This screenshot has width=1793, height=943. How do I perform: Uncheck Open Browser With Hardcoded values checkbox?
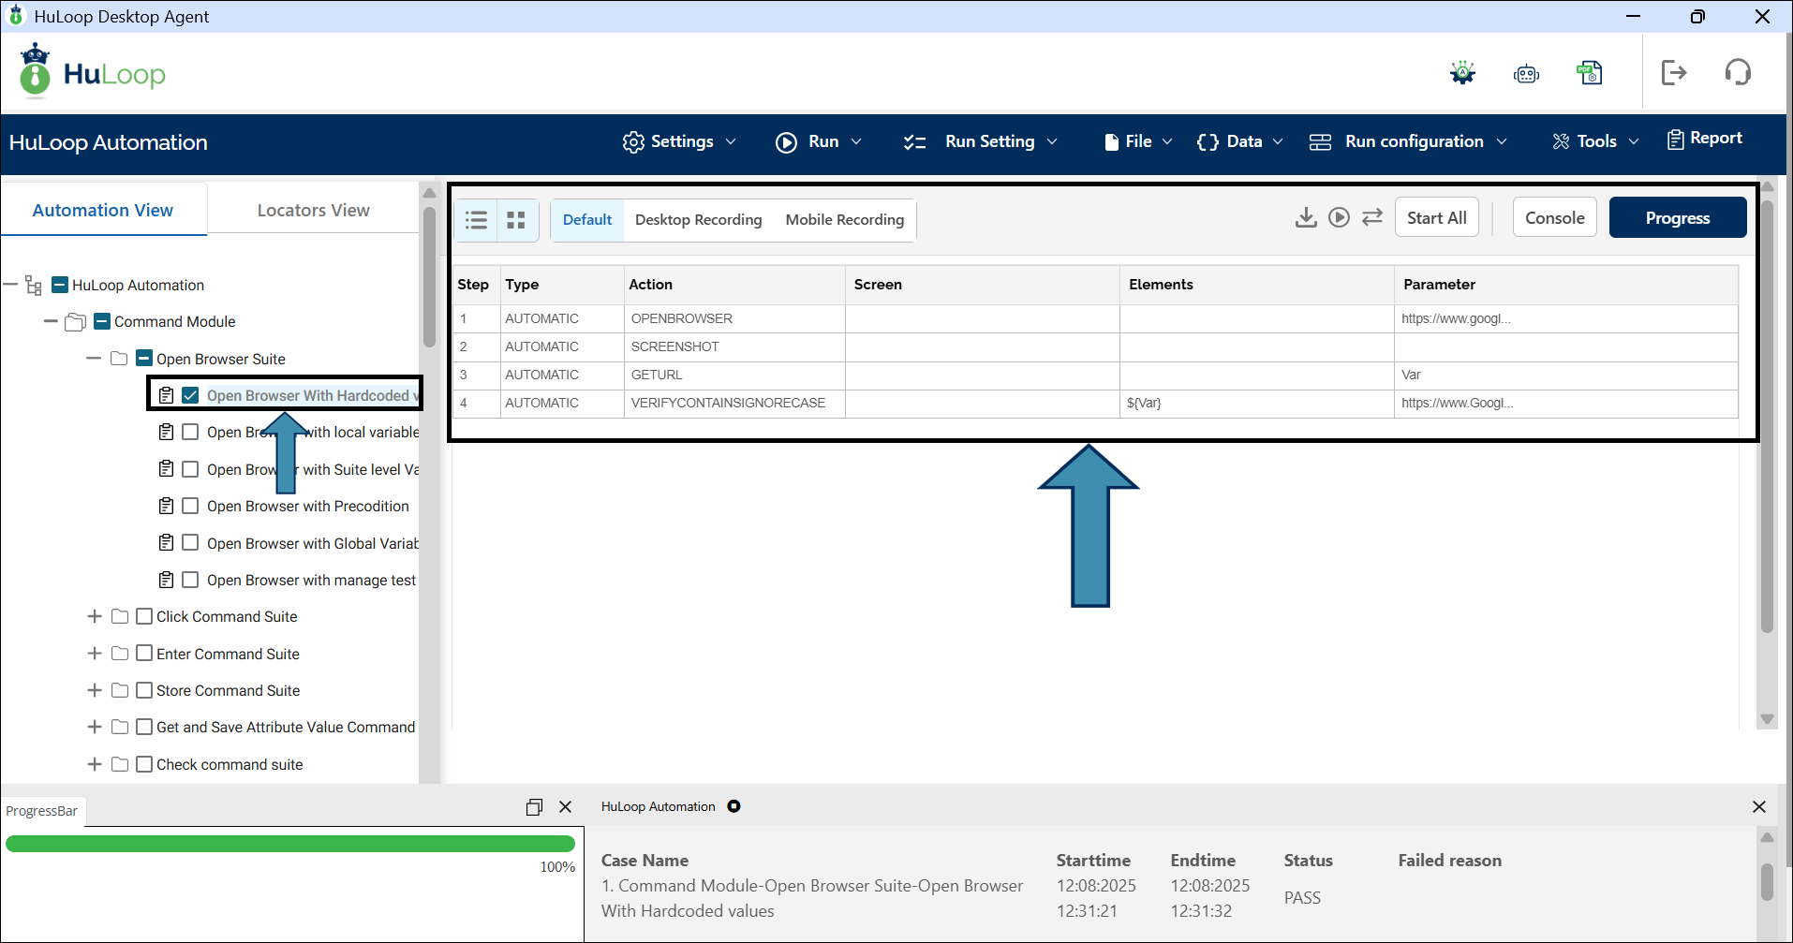point(190,395)
